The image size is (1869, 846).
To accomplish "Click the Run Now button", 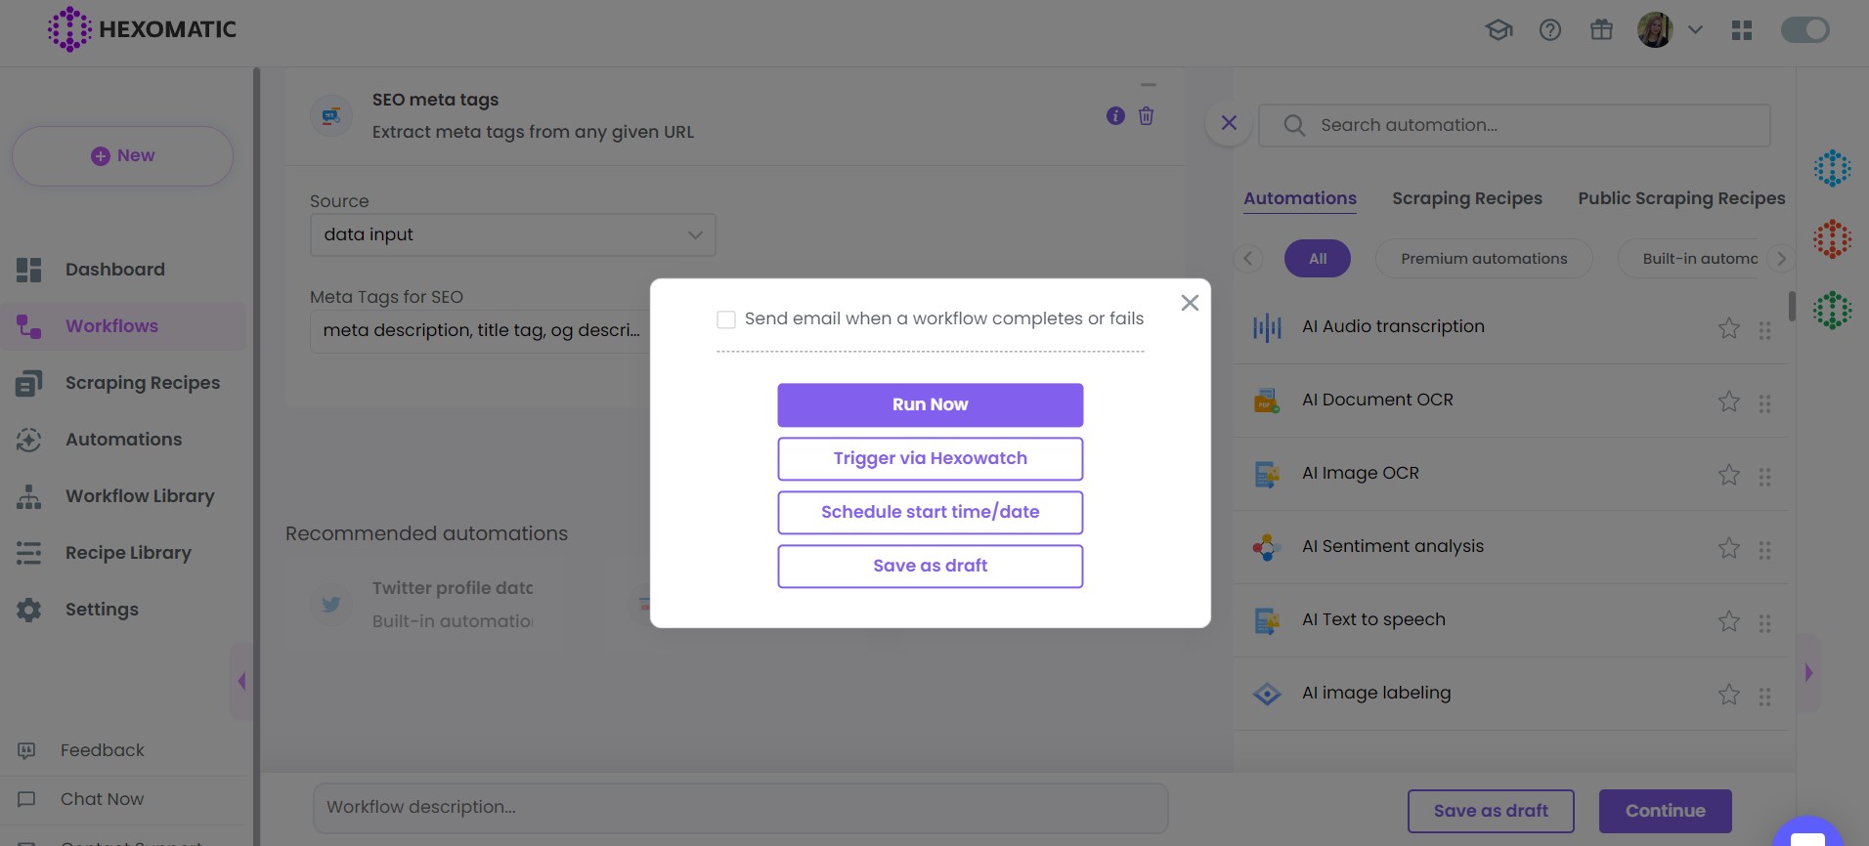I will pyautogui.click(x=930, y=405).
